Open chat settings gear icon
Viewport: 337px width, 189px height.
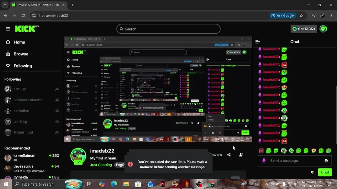click(x=312, y=172)
